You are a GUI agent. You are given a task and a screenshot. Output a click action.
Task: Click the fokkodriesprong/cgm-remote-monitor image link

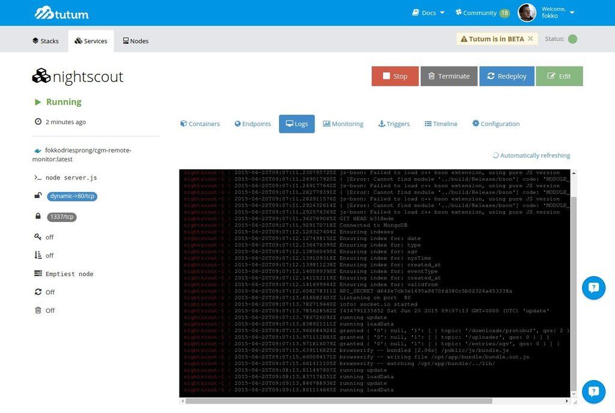click(82, 155)
